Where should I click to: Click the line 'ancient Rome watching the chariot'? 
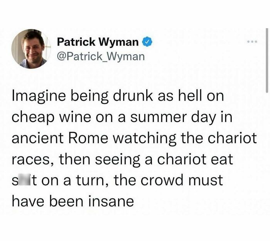134,138
